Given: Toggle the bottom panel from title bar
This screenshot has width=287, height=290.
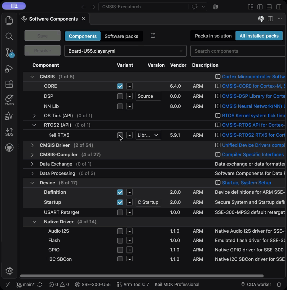Looking at the screenshot, I should pyautogui.click(x=269, y=7).
